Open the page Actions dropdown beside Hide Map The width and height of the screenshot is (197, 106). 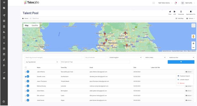point(191,18)
